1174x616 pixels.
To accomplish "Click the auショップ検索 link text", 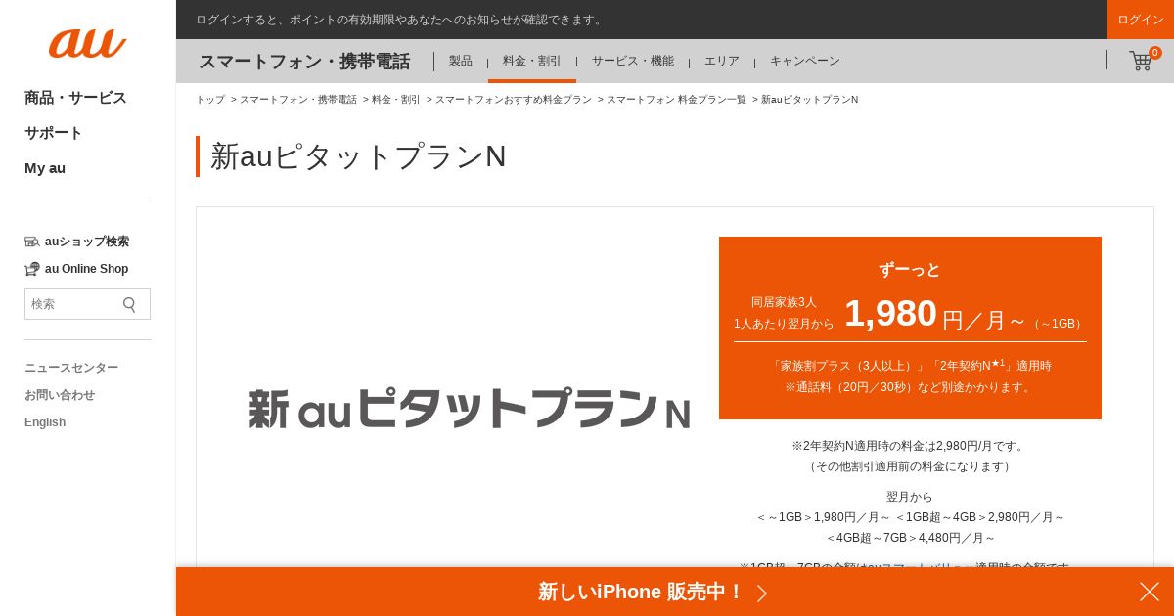I will 87,242.
